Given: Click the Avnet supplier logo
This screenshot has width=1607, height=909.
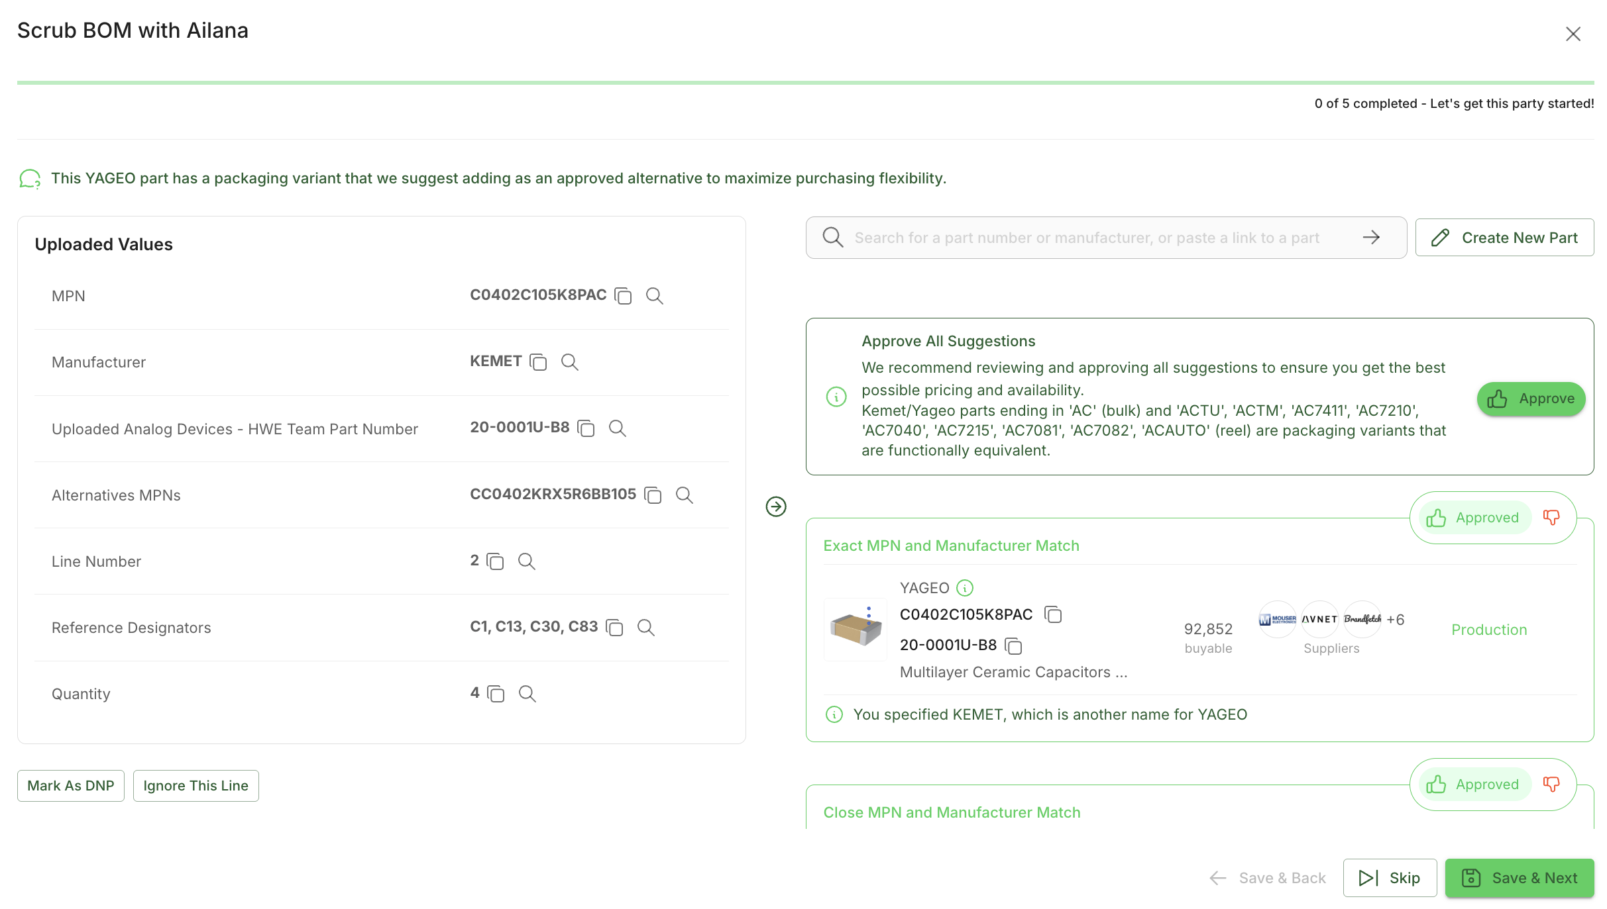Looking at the screenshot, I should (x=1320, y=620).
